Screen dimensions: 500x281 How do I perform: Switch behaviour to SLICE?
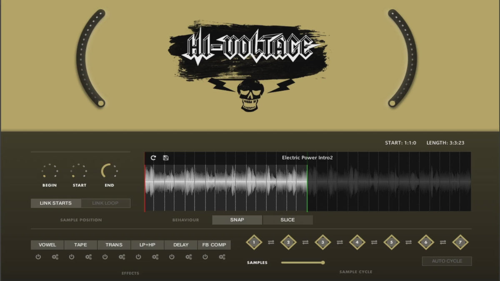287,220
